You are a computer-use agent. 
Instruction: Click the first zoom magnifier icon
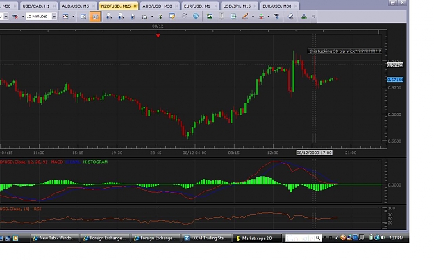click(x=109, y=17)
